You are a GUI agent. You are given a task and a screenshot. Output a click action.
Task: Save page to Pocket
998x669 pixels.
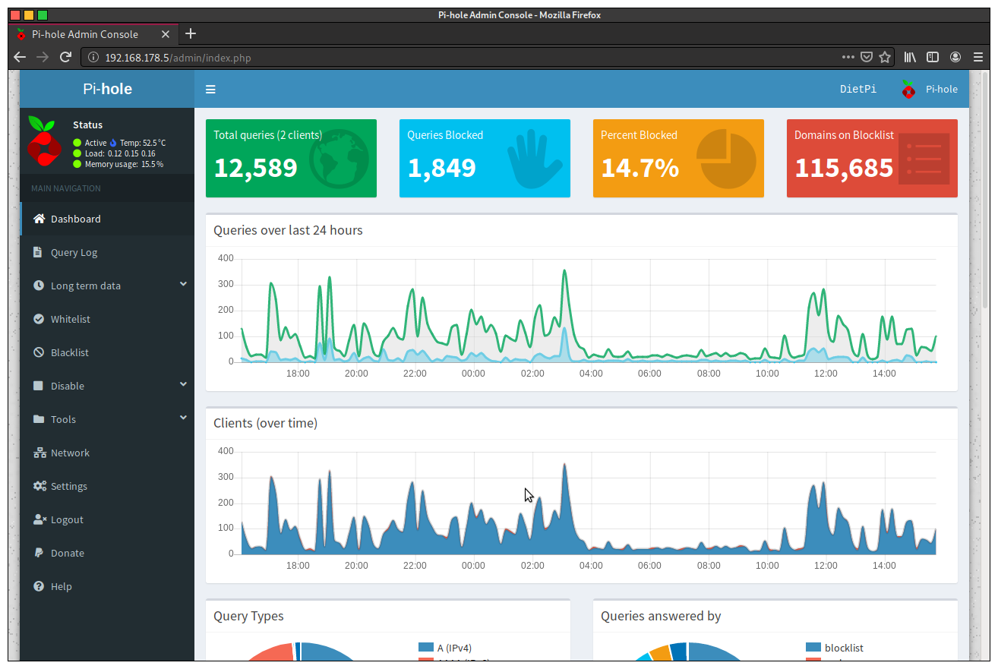(867, 57)
